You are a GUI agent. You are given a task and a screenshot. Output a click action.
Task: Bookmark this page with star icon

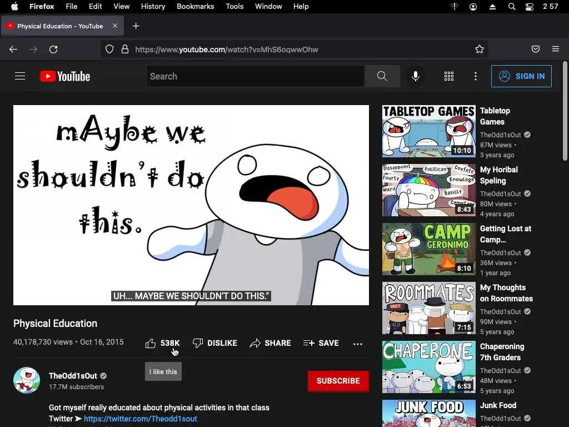click(480, 49)
